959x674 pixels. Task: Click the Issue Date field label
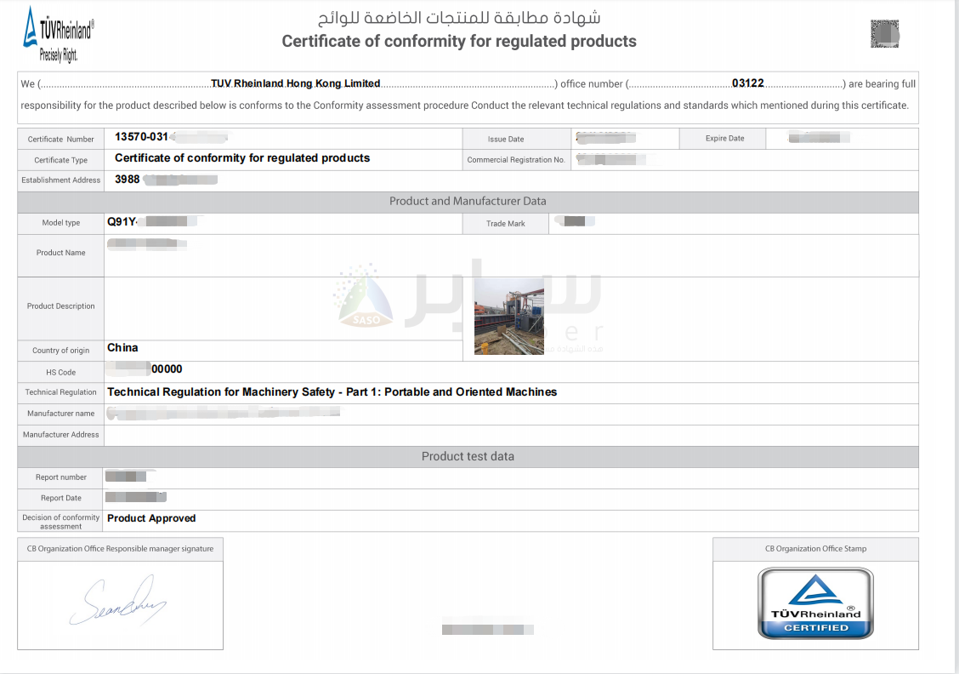[x=506, y=139]
